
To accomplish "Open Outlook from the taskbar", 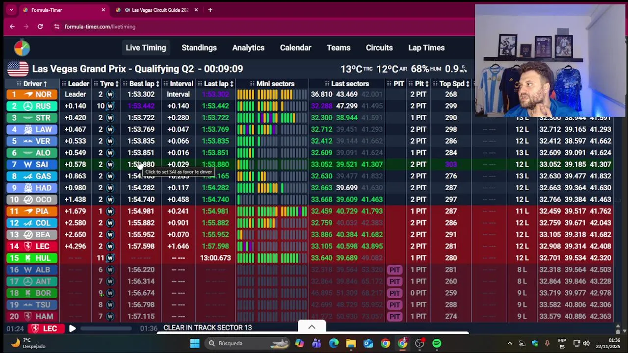I will click(x=368, y=343).
